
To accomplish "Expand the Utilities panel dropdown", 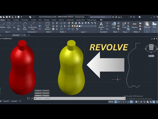I will pos(137,32).
